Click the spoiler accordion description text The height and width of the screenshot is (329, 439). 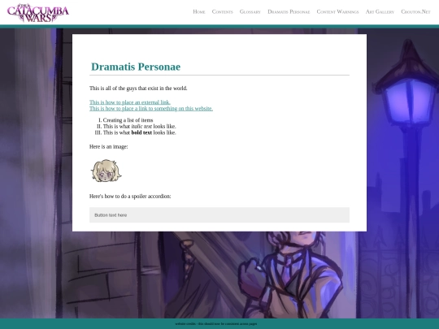(x=130, y=197)
